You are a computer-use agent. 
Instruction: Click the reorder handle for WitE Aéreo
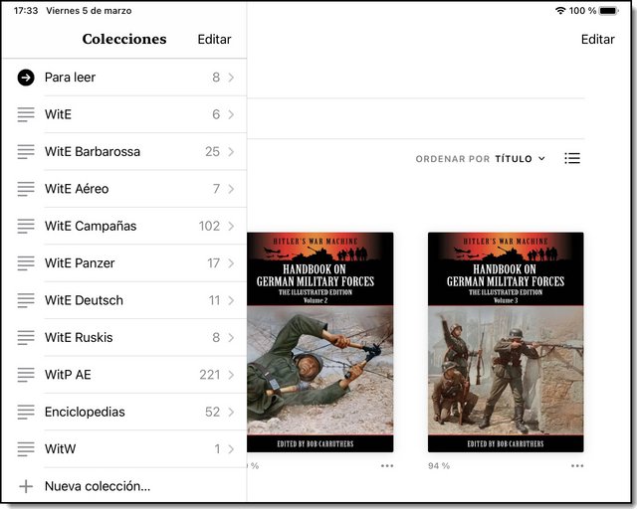click(26, 189)
